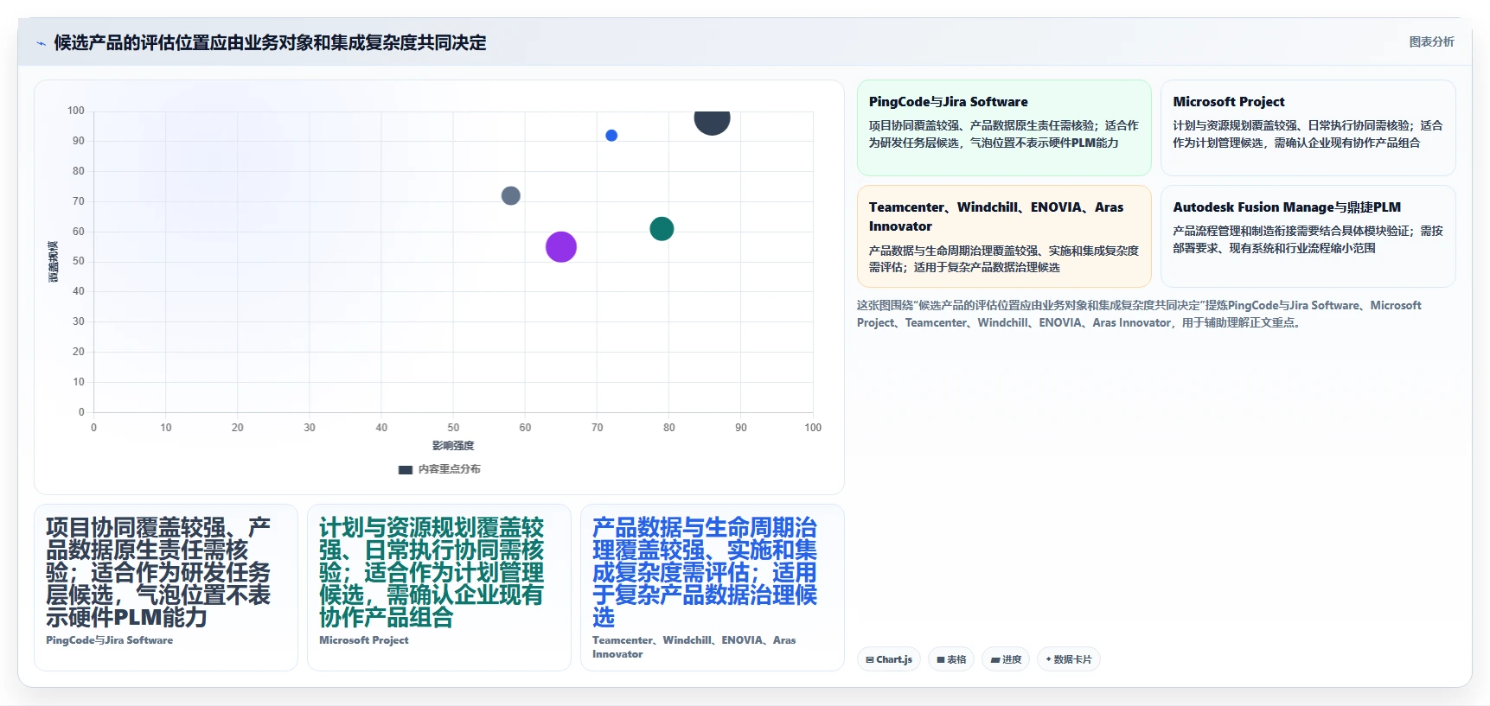
Task: Click the 数据卡片 tag chip
Action: [1069, 659]
